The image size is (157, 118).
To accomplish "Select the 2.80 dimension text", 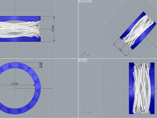I will (x=40, y=65).
